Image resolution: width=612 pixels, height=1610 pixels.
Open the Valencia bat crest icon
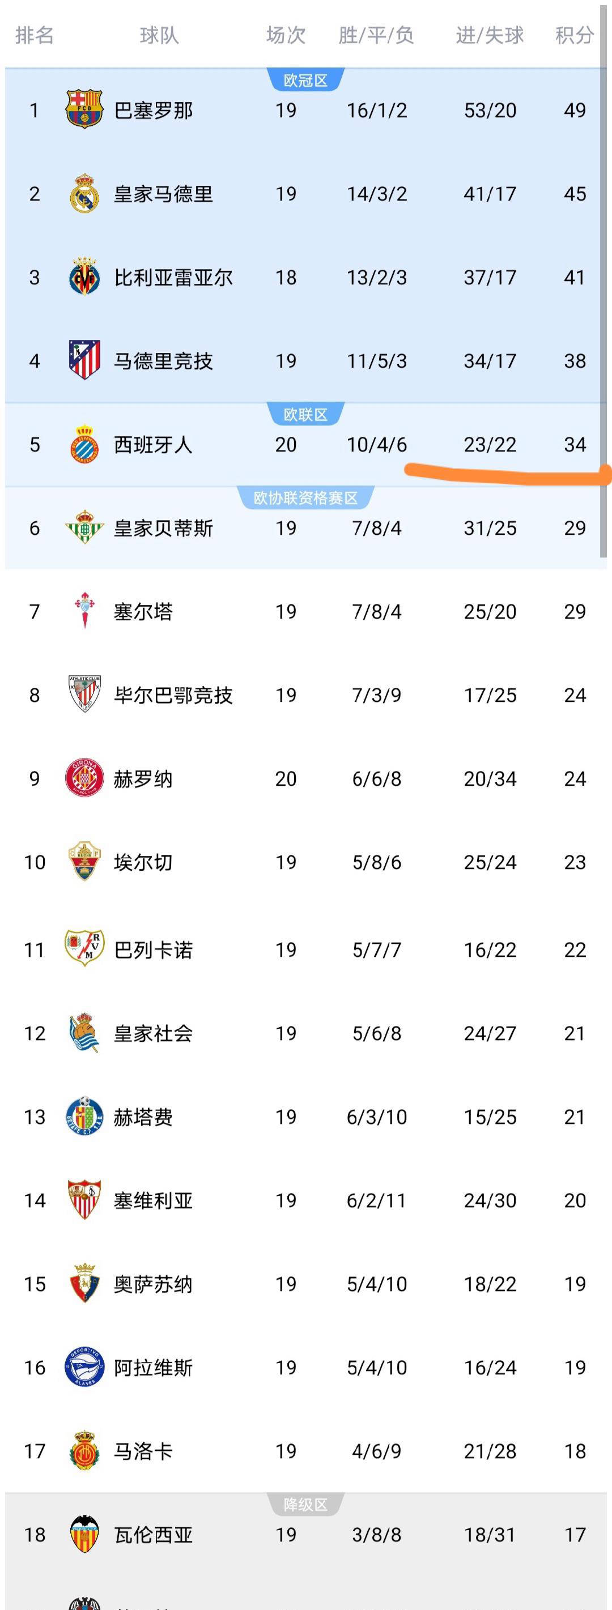point(84,1535)
